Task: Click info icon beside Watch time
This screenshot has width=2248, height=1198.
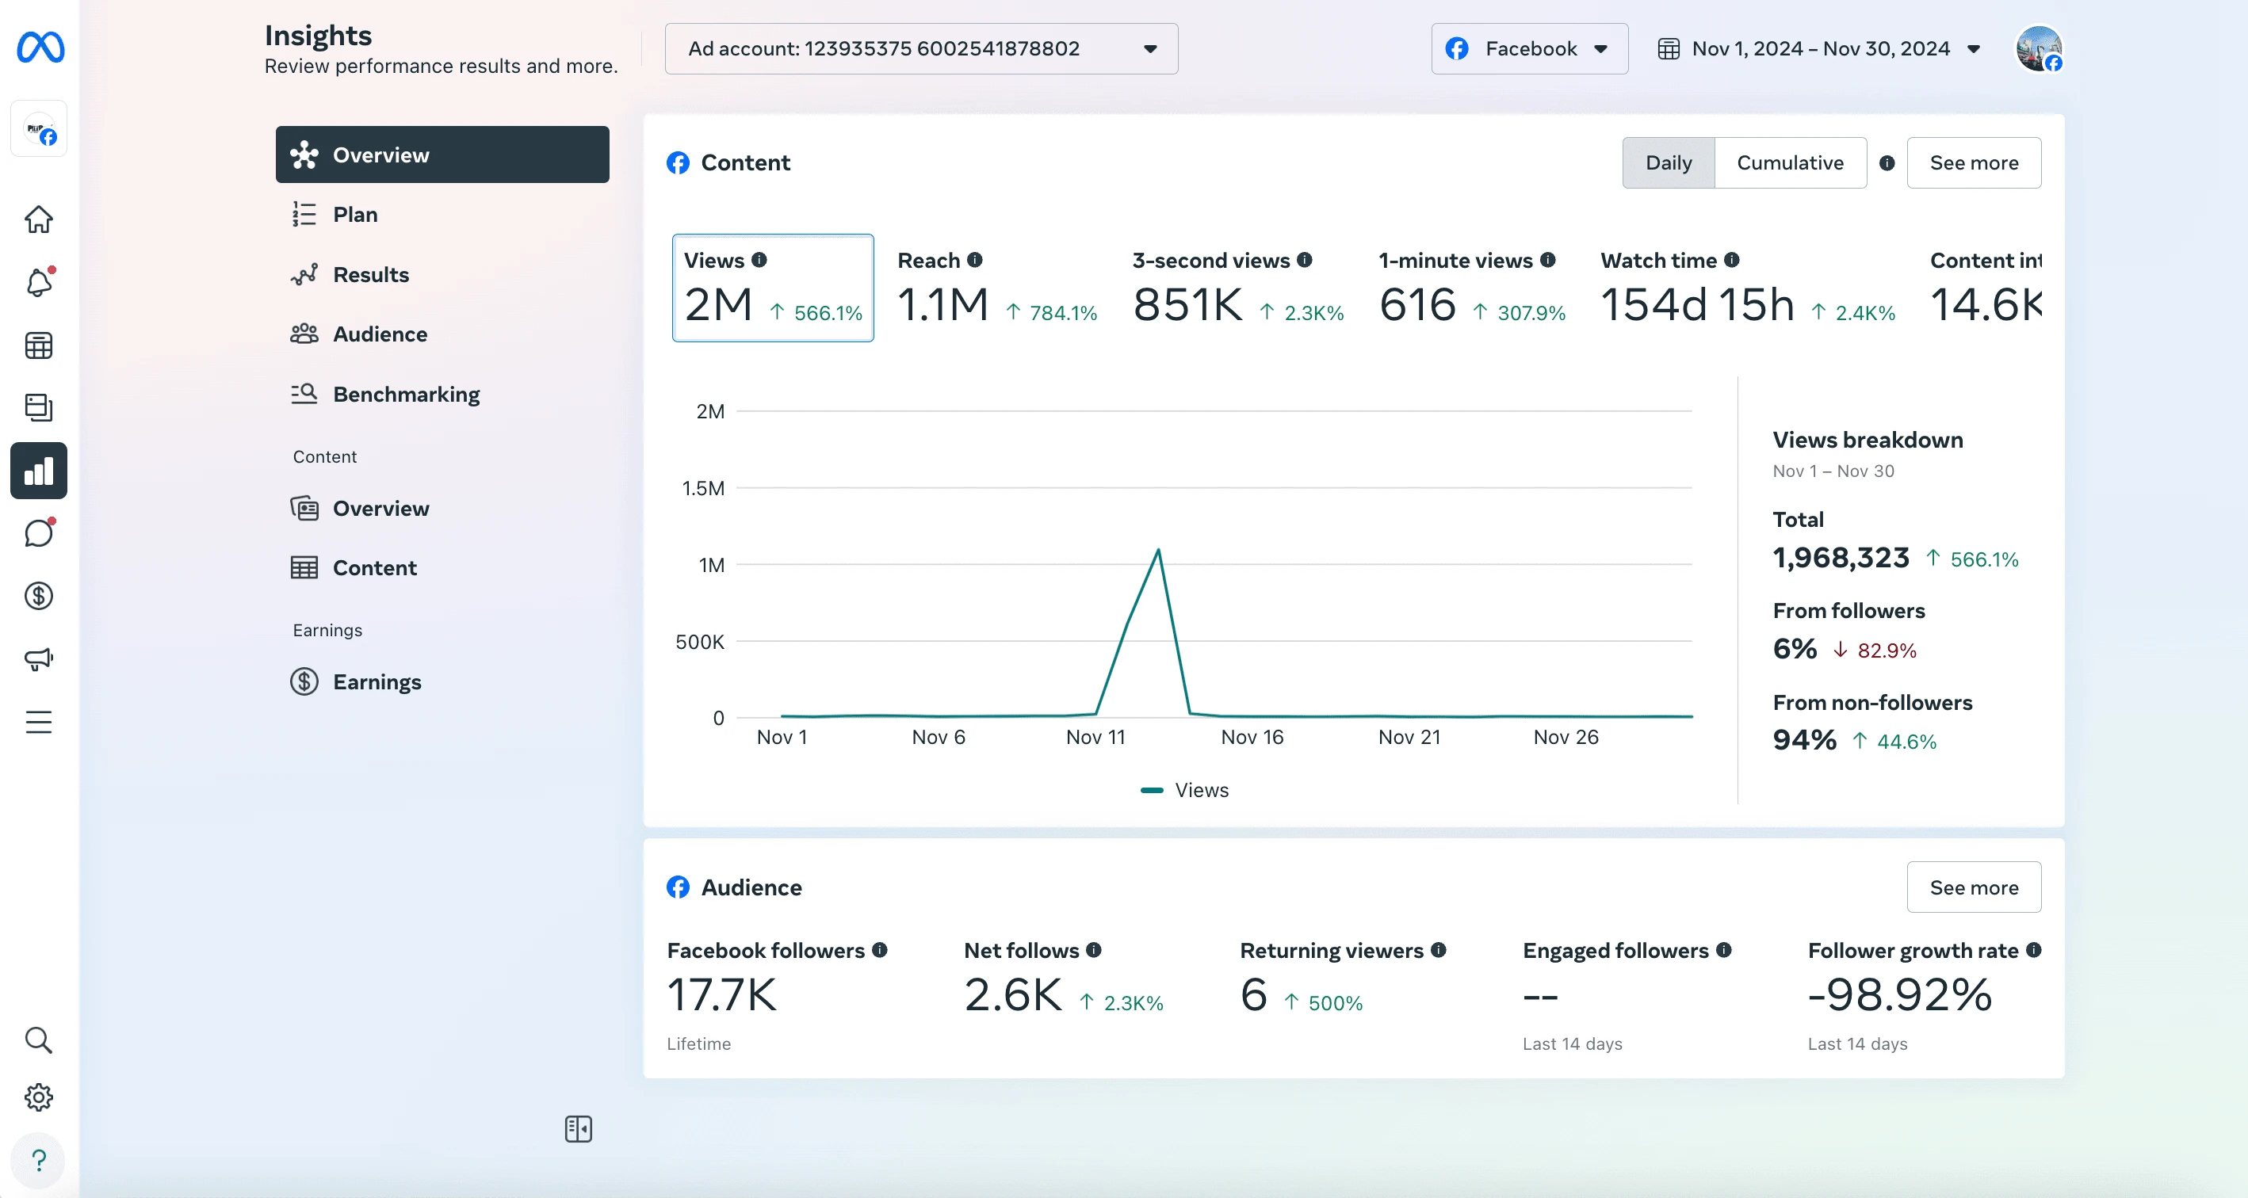Action: pos(1732,260)
